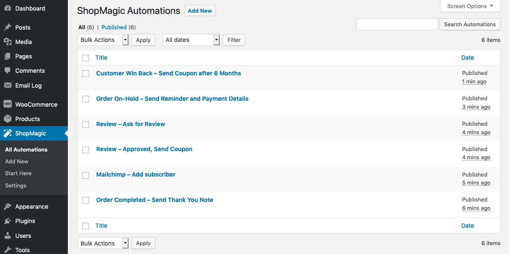This screenshot has width=509, height=254.
Task: Click the Plugins plug icon
Action: [x=7, y=221]
